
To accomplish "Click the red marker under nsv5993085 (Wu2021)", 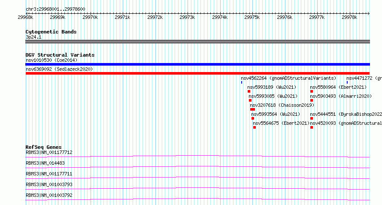I will click(x=250, y=100).
